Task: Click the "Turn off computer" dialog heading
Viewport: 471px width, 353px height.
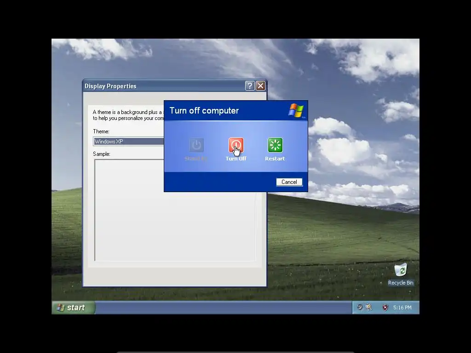Action: point(204,110)
